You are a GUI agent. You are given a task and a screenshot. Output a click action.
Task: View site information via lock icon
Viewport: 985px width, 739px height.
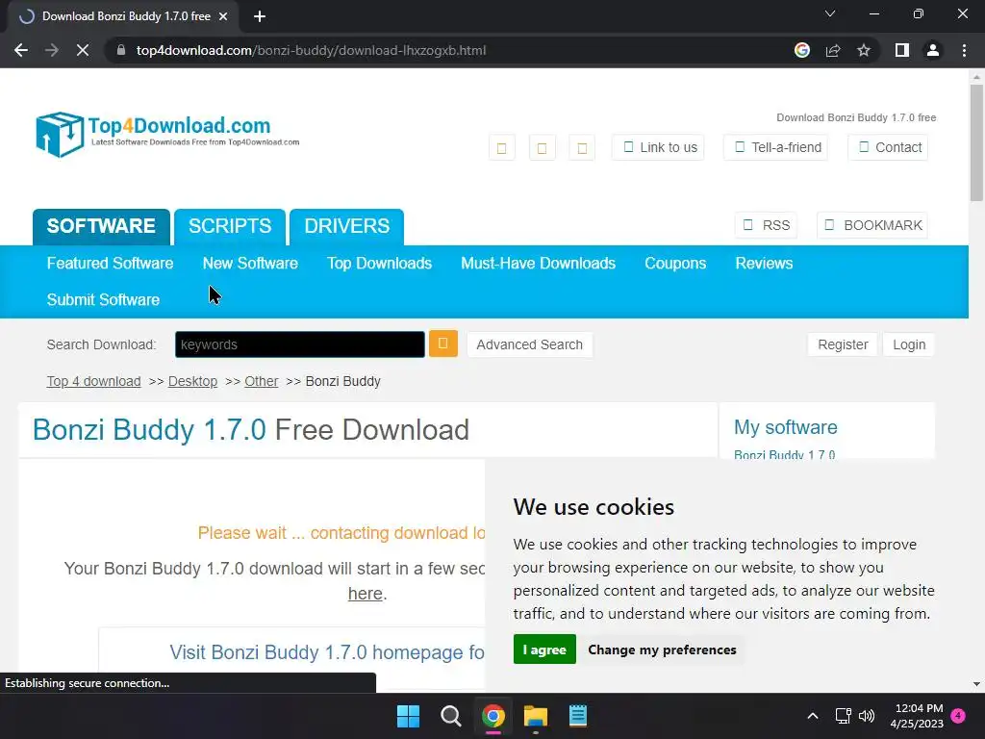(x=121, y=50)
